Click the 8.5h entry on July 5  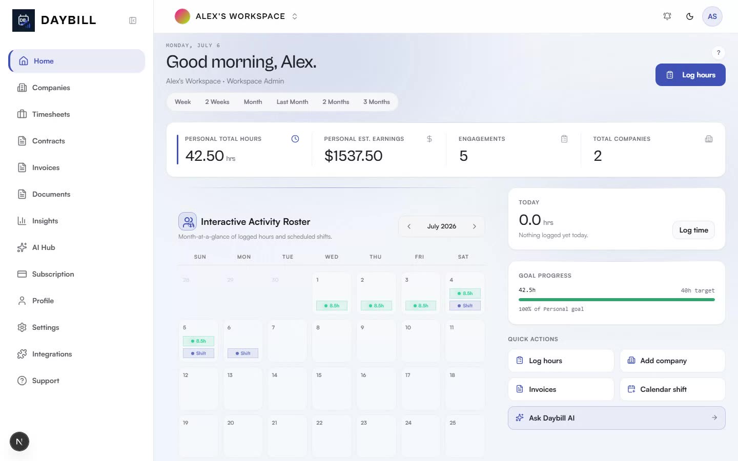tap(198, 341)
